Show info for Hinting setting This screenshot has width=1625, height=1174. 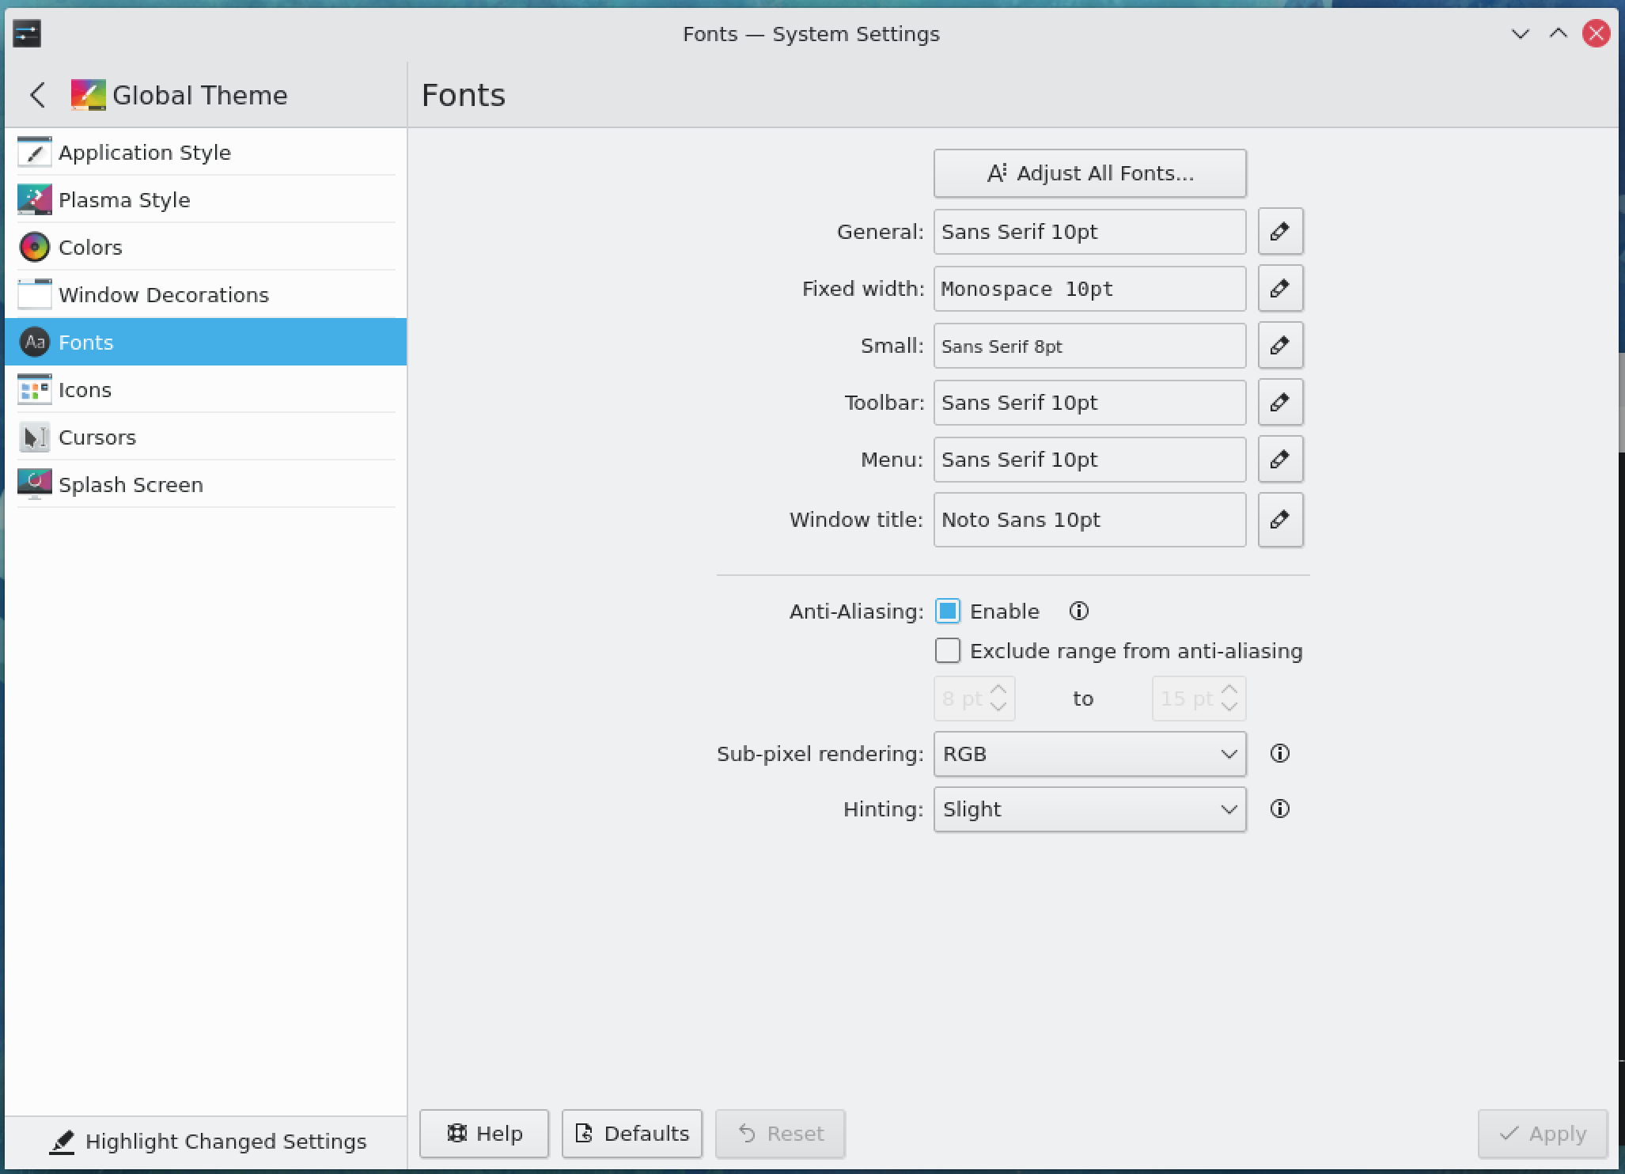click(x=1280, y=809)
